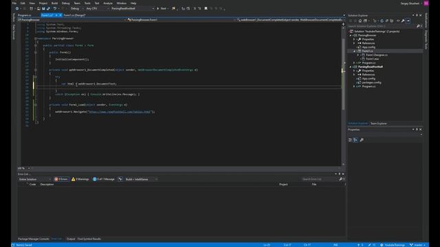Image resolution: width=440 pixels, height=247 pixels.
Task: Click the Home icon in Solution Explorer
Action: (360, 21)
